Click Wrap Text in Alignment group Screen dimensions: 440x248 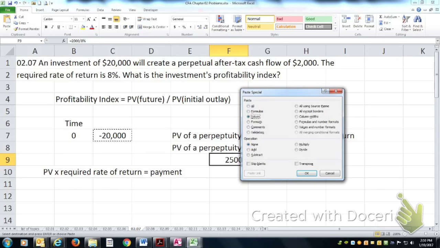(x=147, y=19)
